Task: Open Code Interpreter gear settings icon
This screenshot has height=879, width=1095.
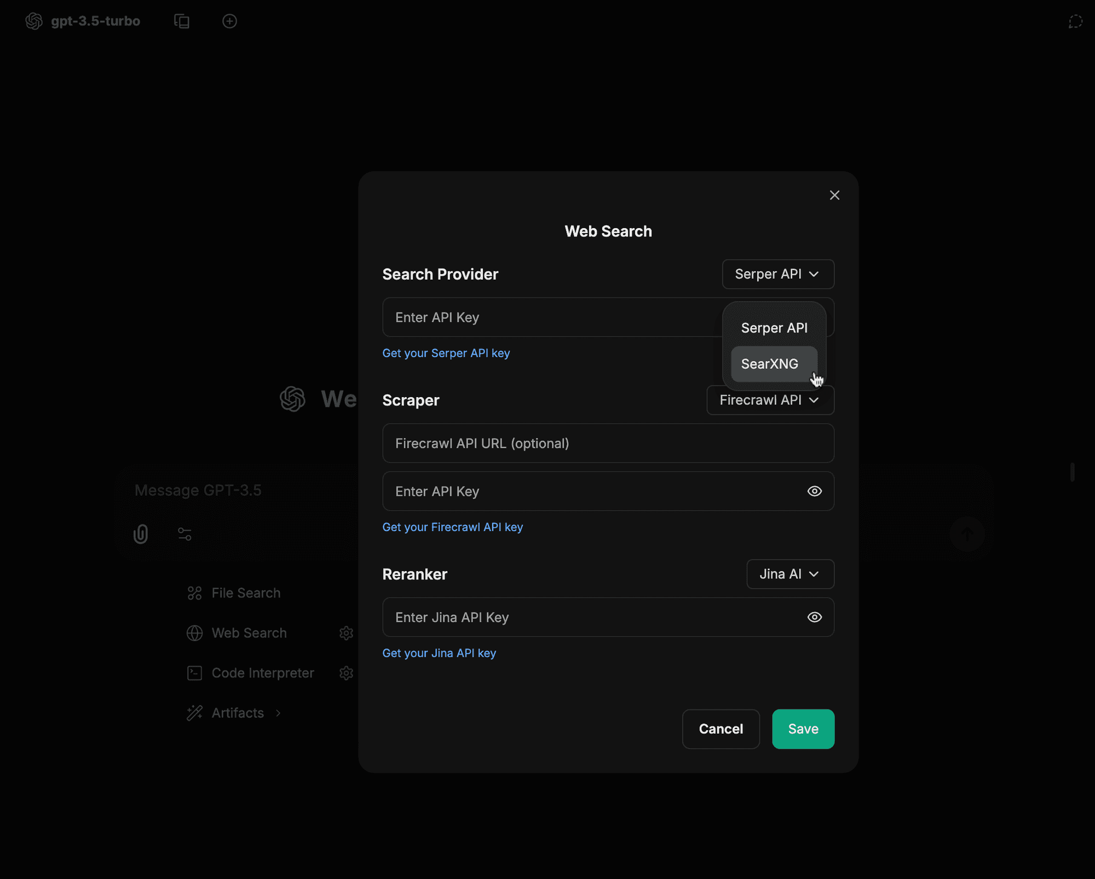Action: click(x=346, y=673)
